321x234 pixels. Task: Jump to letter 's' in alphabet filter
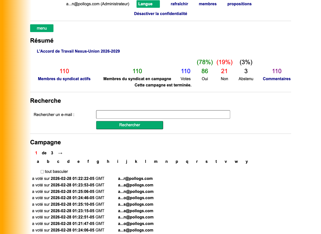point(207,162)
